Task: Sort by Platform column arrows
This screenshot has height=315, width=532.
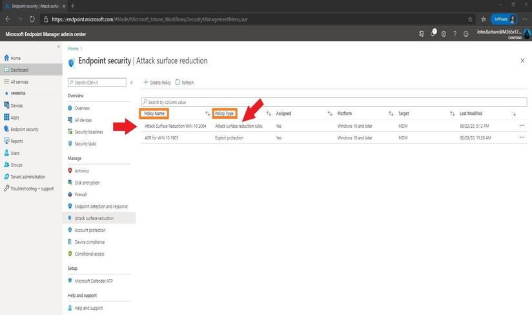Action: 391,114
